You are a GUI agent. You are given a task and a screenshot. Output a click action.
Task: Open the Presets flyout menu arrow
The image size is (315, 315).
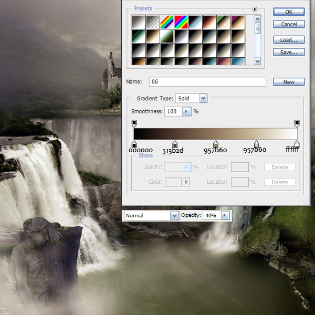click(255, 9)
